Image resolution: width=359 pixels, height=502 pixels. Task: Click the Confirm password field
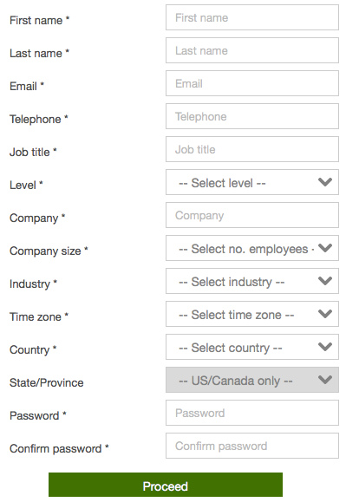[x=252, y=446]
